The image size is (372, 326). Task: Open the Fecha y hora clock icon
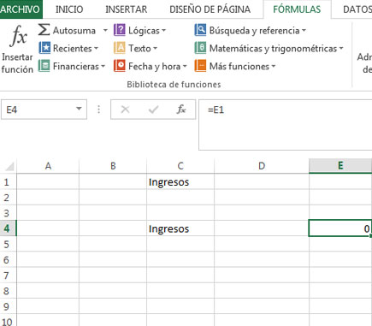(x=120, y=66)
